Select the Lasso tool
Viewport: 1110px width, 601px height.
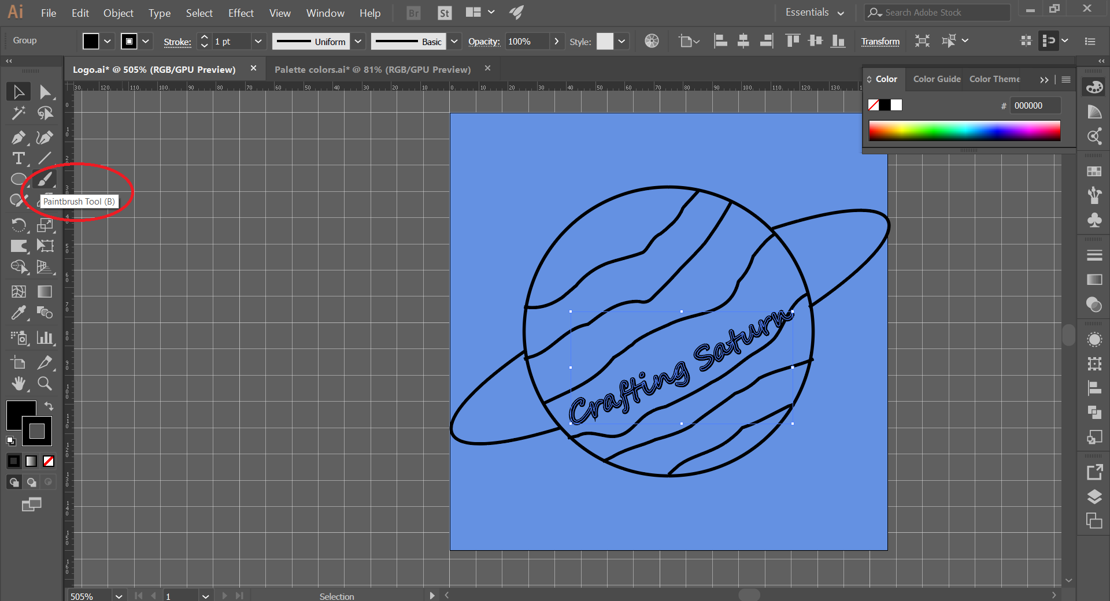[x=45, y=113]
